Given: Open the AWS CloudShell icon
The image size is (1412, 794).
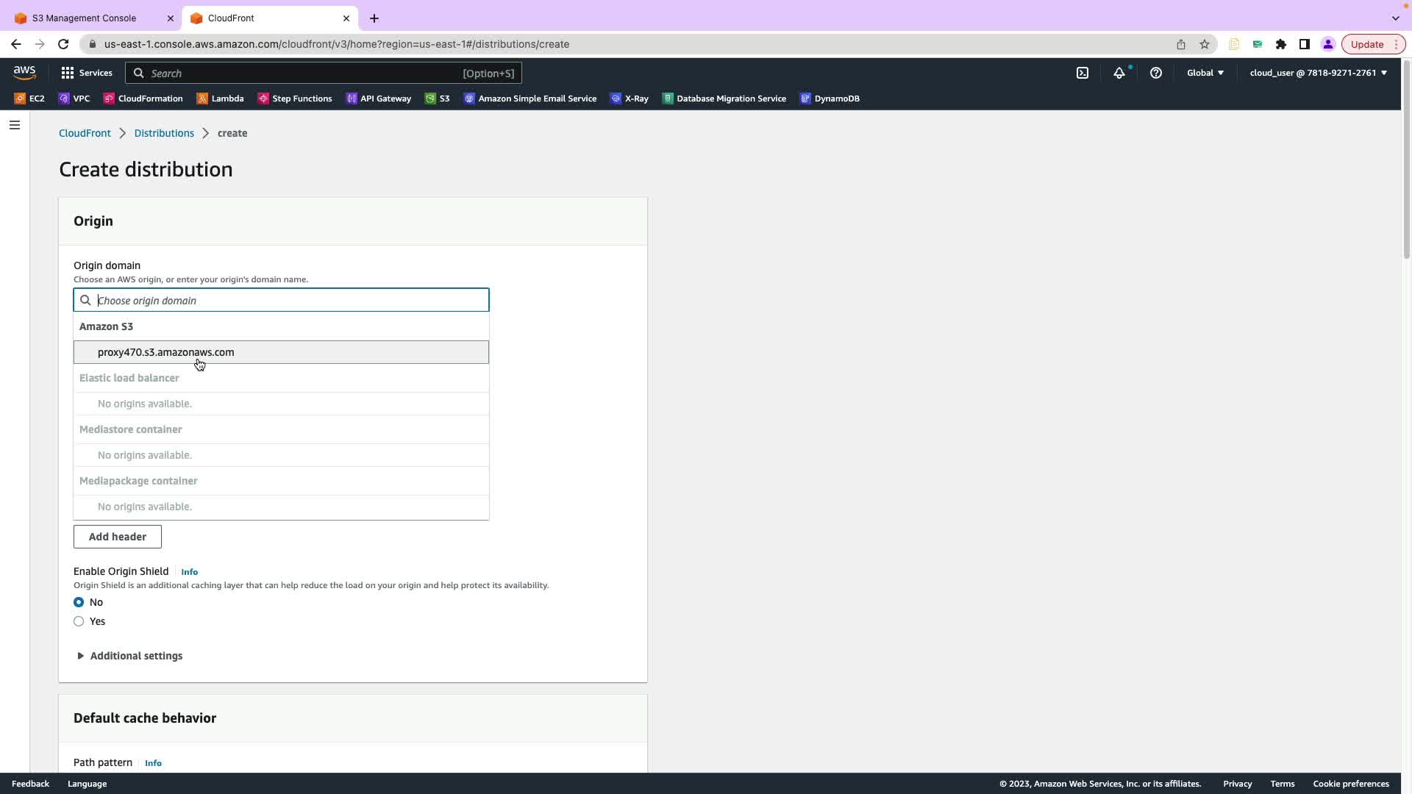Looking at the screenshot, I should [x=1083, y=73].
